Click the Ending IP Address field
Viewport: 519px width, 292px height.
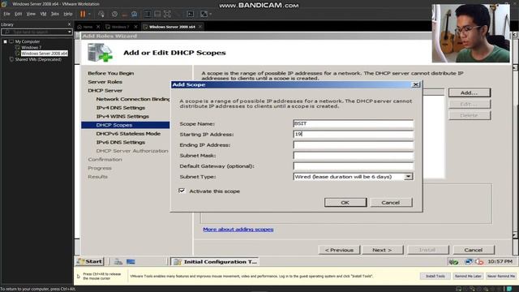(x=354, y=145)
